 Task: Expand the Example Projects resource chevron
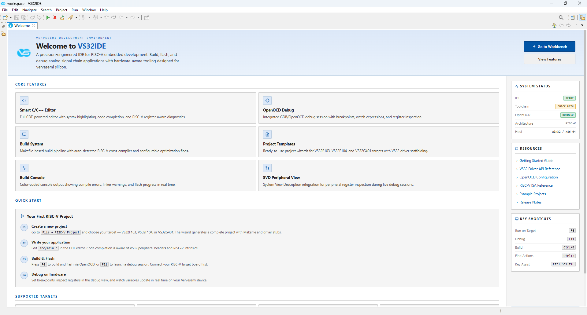(517, 194)
